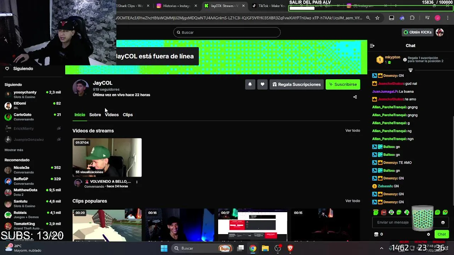The image size is (454, 255).
Task: Click the share icon below Suscribirse
Action: pos(355,97)
